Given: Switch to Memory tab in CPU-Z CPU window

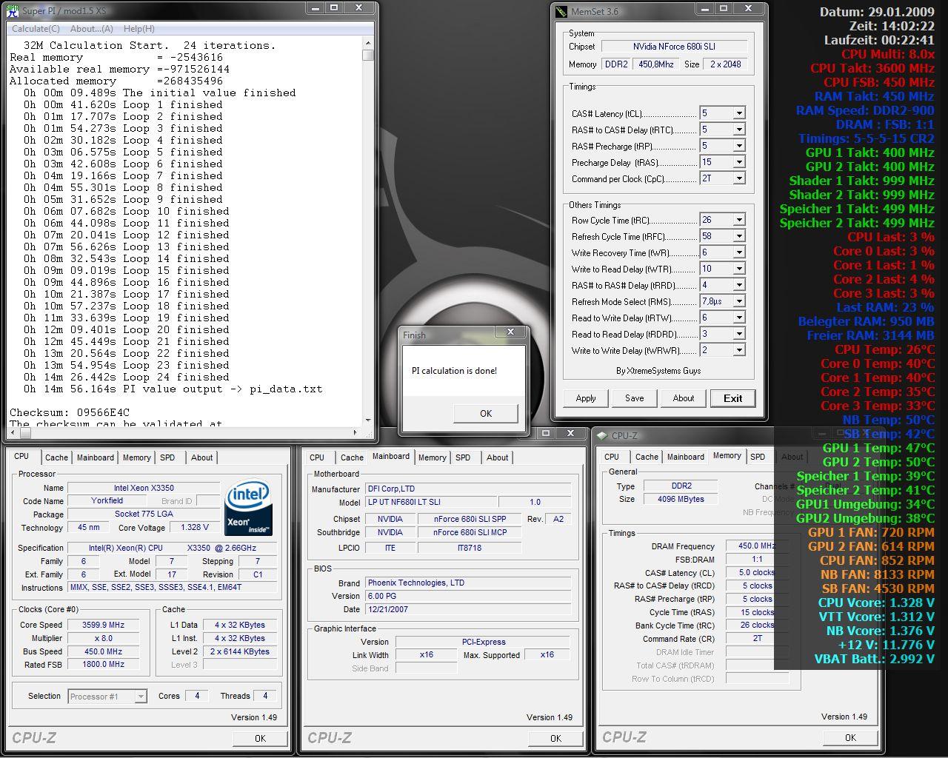Looking at the screenshot, I should 137,457.
